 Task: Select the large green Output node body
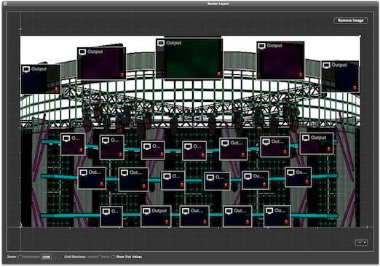[x=189, y=58]
